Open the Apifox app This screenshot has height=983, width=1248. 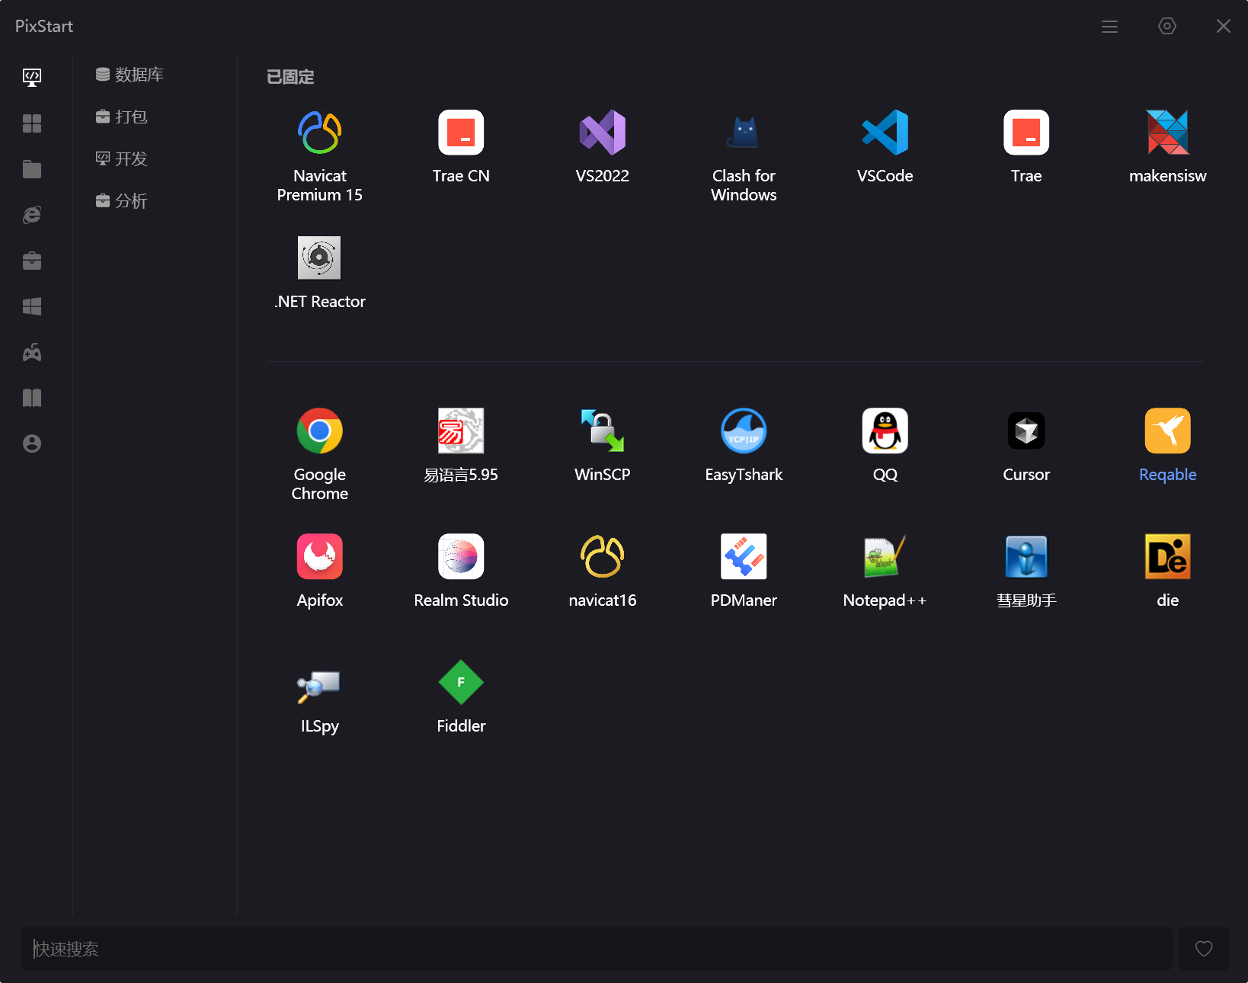(319, 557)
